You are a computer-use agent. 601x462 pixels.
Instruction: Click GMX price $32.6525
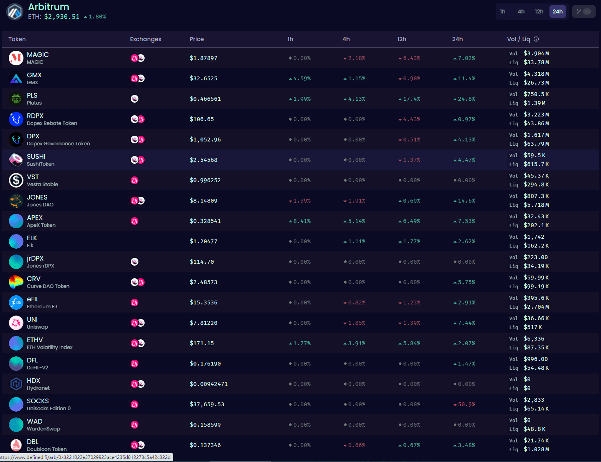tap(203, 78)
